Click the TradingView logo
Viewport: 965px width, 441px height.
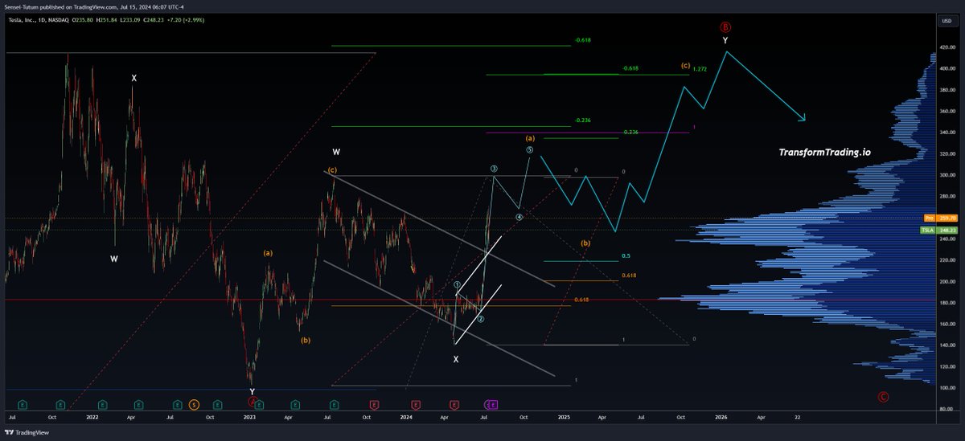pos(27,431)
